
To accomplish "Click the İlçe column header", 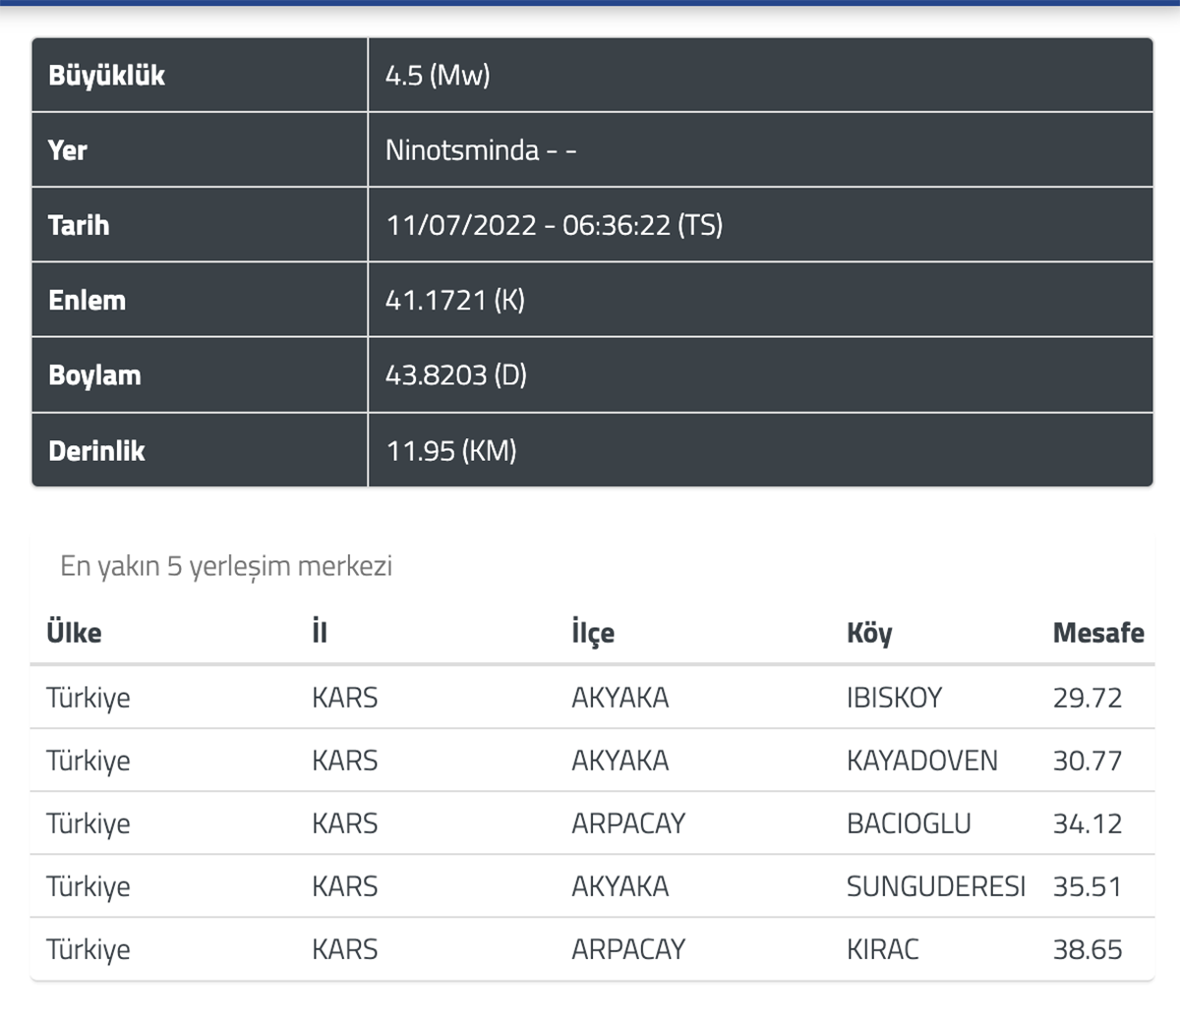I will tap(592, 633).
